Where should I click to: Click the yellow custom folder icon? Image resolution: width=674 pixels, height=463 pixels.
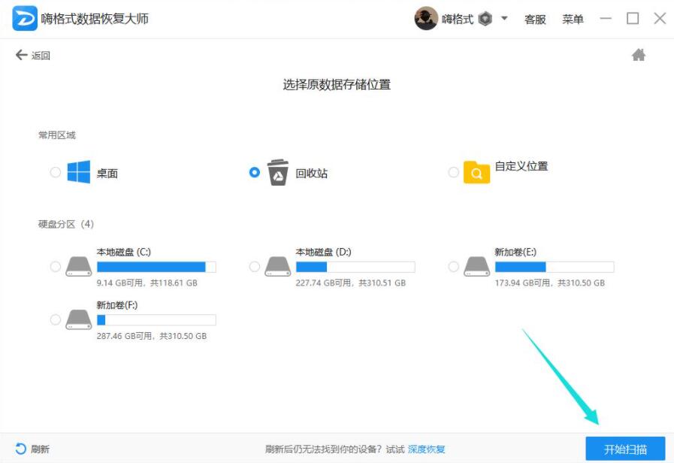coord(476,172)
